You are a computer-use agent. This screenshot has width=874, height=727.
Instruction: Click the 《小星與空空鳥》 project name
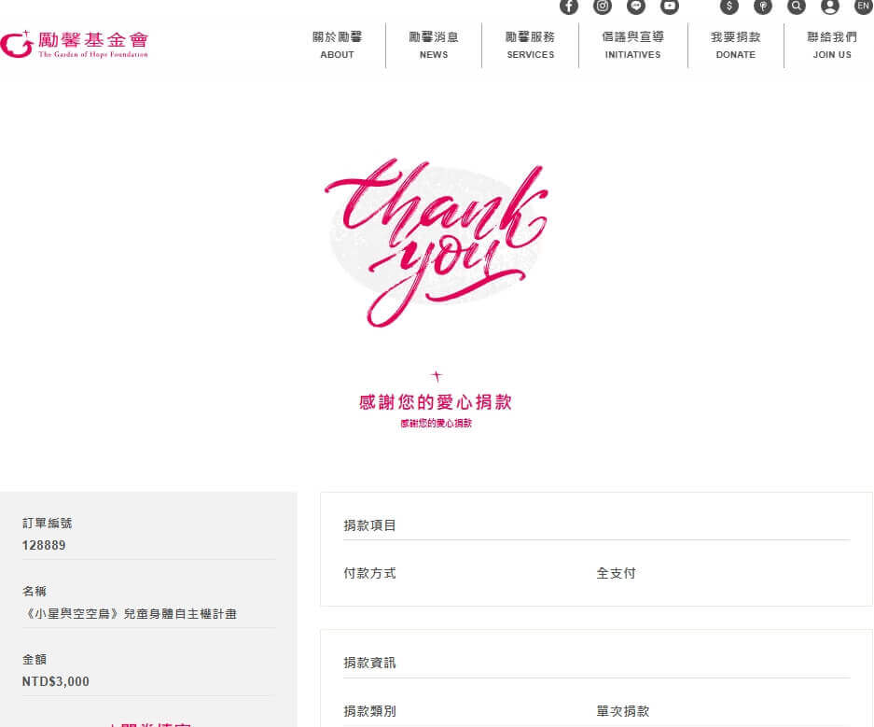coord(130,614)
